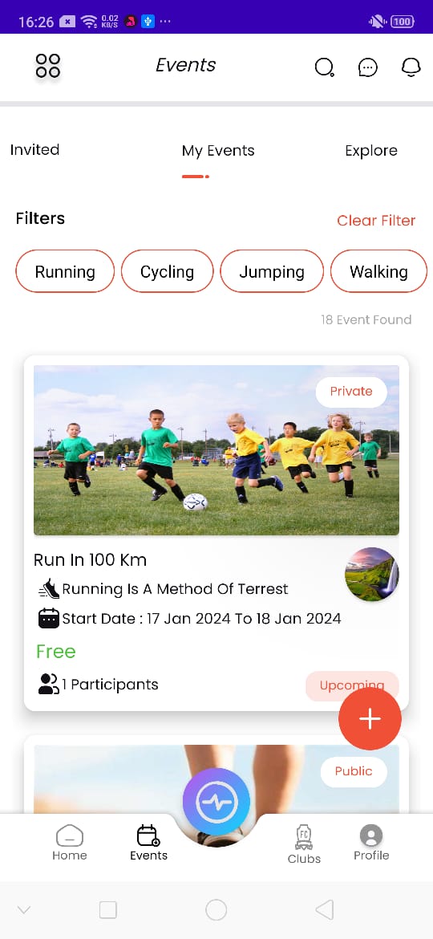Switch to the Explore tab
Viewport: 433px width, 939px height.
(370, 151)
